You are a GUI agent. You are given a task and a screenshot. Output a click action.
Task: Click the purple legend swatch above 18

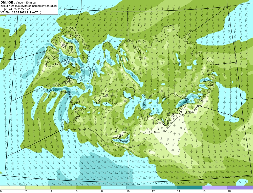tap(240, 187)
